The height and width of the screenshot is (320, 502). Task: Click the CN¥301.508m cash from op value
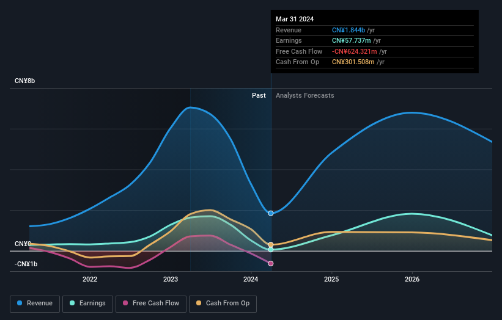coord(353,62)
